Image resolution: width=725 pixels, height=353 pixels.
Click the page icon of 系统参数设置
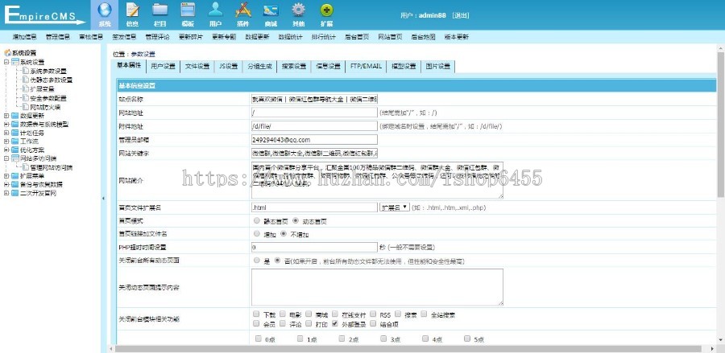point(26,71)
